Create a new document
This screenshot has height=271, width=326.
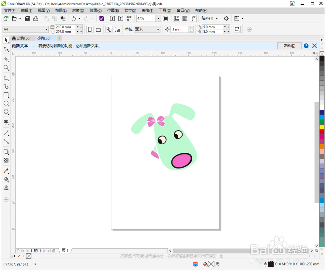pos(6,19)
